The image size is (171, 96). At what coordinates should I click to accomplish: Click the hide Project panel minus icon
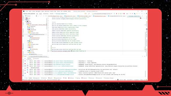point(46,16)
